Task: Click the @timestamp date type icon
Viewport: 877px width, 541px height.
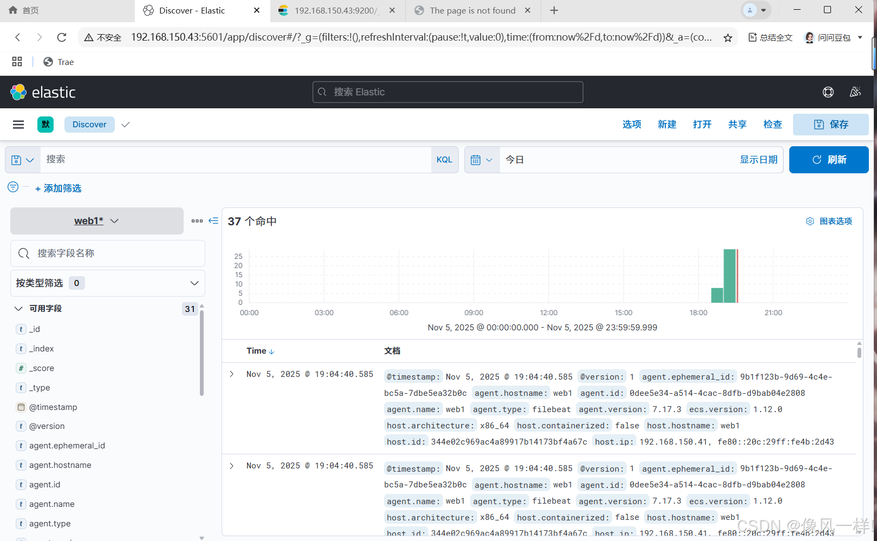Action: (x=21, y=407)
